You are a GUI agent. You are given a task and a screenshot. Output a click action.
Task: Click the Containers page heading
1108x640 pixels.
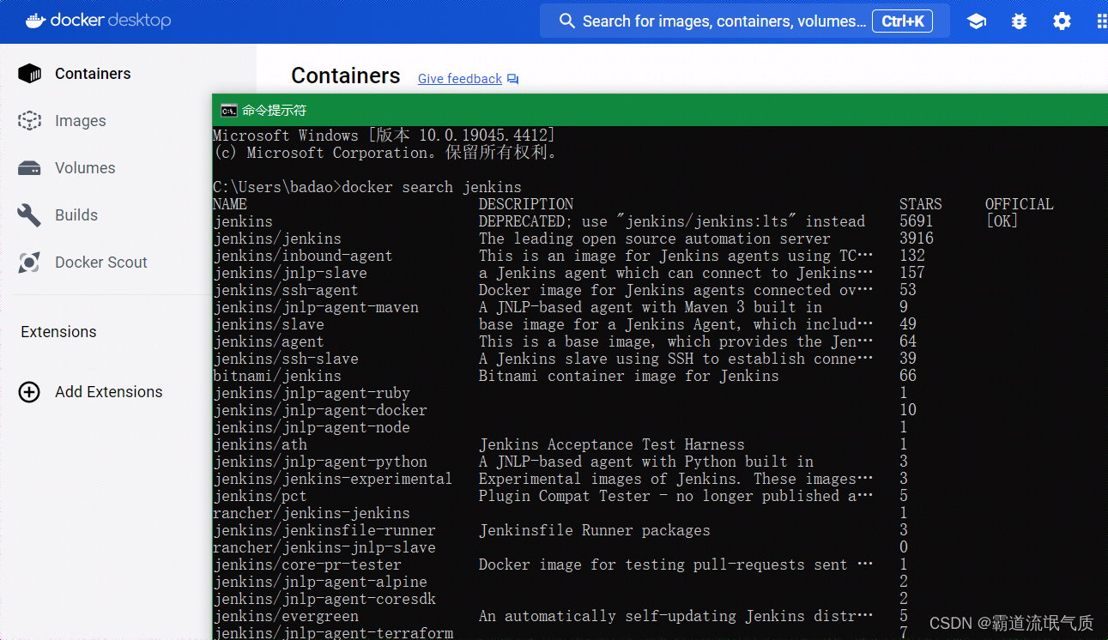pos(346,75)
